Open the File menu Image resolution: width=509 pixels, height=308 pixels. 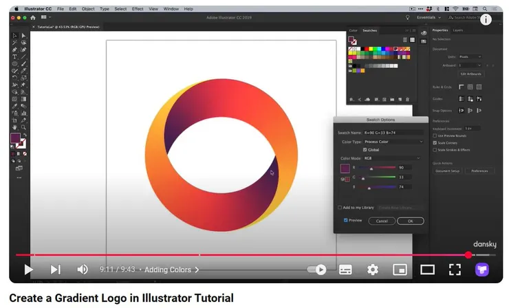coord(61,9)
